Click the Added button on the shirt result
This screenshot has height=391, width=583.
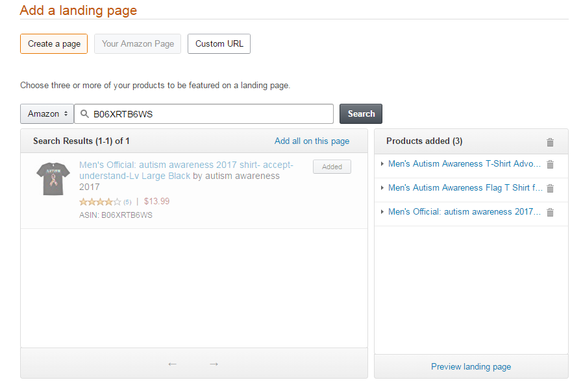coord(332,167)
